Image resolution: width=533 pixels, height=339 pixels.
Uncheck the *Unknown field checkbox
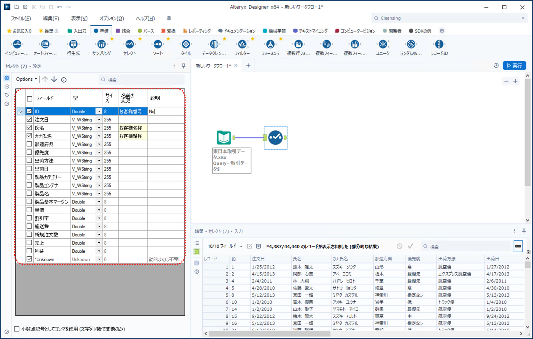(29, 259)
